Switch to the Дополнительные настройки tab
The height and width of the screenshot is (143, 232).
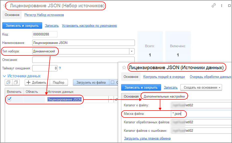click(164, 96)
